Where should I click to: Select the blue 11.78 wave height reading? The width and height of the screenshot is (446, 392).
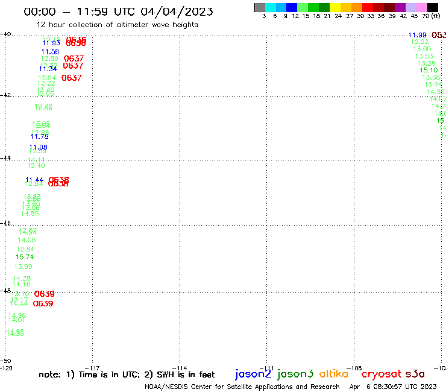[x=40, y=137]
